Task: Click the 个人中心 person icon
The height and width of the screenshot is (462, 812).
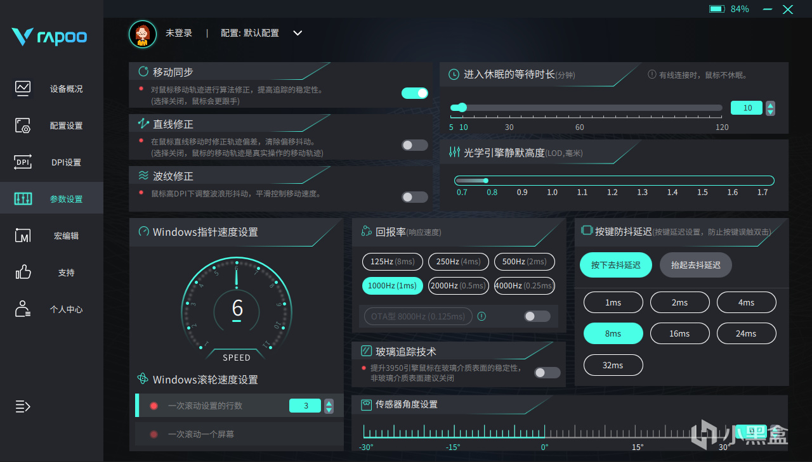Action: pos(23,309)
